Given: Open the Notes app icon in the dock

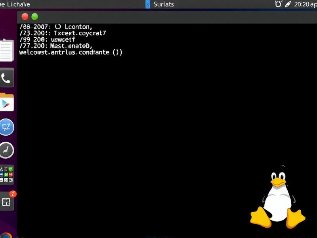Looking at the screenshot, I should tap(6, 50).
